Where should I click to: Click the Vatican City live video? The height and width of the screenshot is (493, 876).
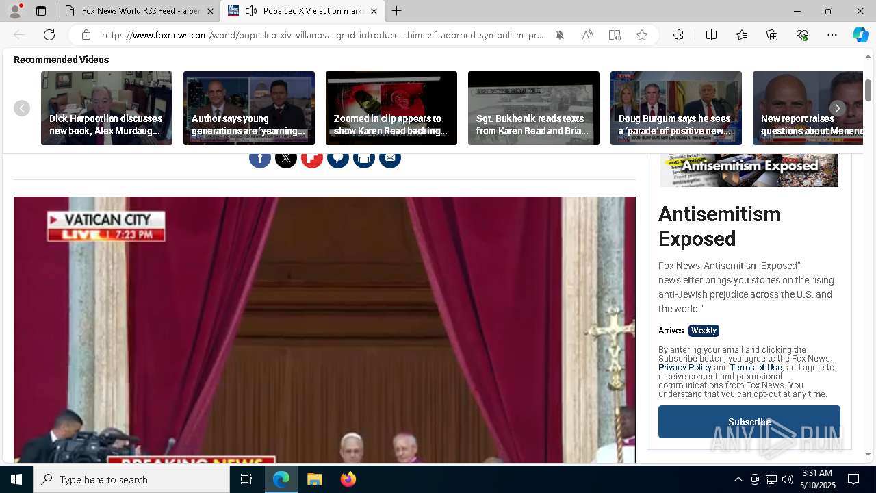[324, 329]
